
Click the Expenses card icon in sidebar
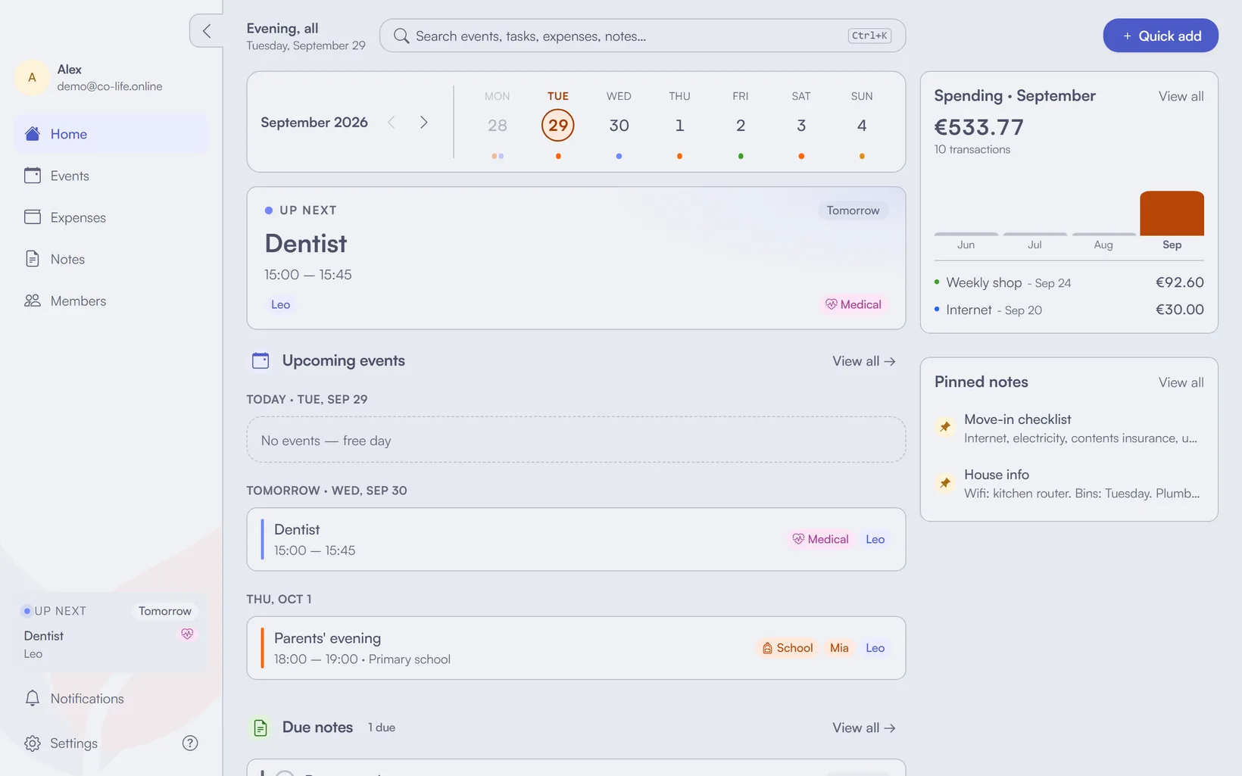(x=33, y=217)
